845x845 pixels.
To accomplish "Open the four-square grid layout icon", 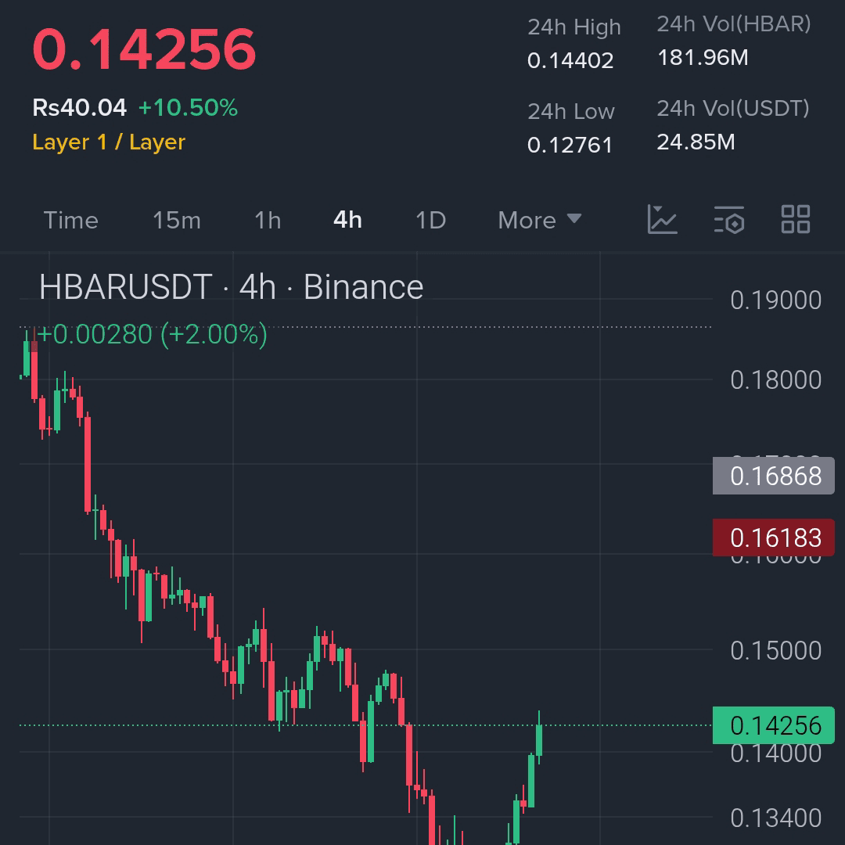I will coord(796,219).
